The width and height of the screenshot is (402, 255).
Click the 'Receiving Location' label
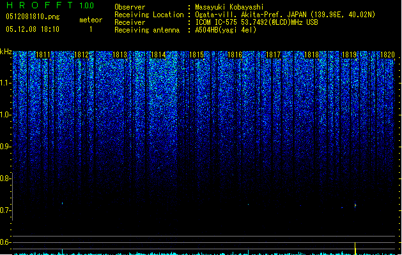pyautogui.click(x=149, y=15)
